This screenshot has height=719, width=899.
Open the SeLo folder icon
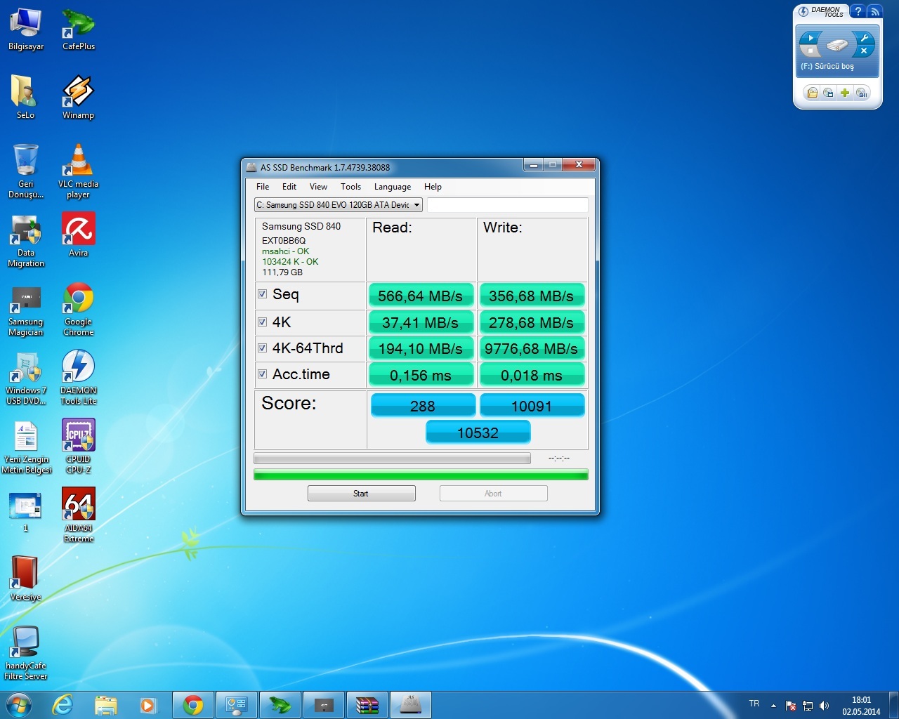pos(25,98)
